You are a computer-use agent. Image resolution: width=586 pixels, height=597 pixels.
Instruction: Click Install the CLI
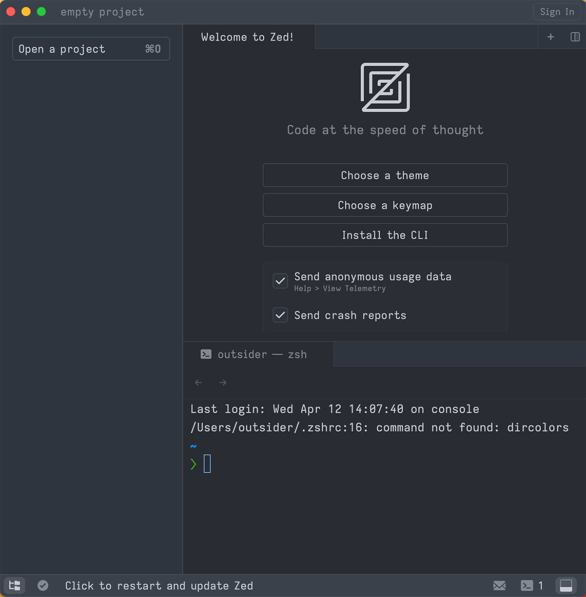385,235
